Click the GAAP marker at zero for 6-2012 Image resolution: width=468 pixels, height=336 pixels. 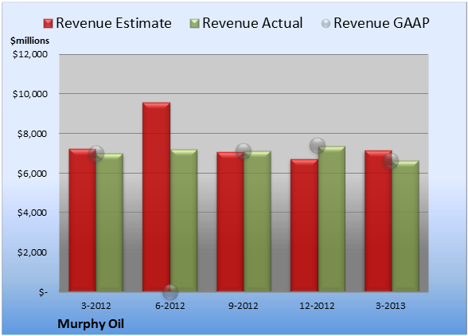170,292
